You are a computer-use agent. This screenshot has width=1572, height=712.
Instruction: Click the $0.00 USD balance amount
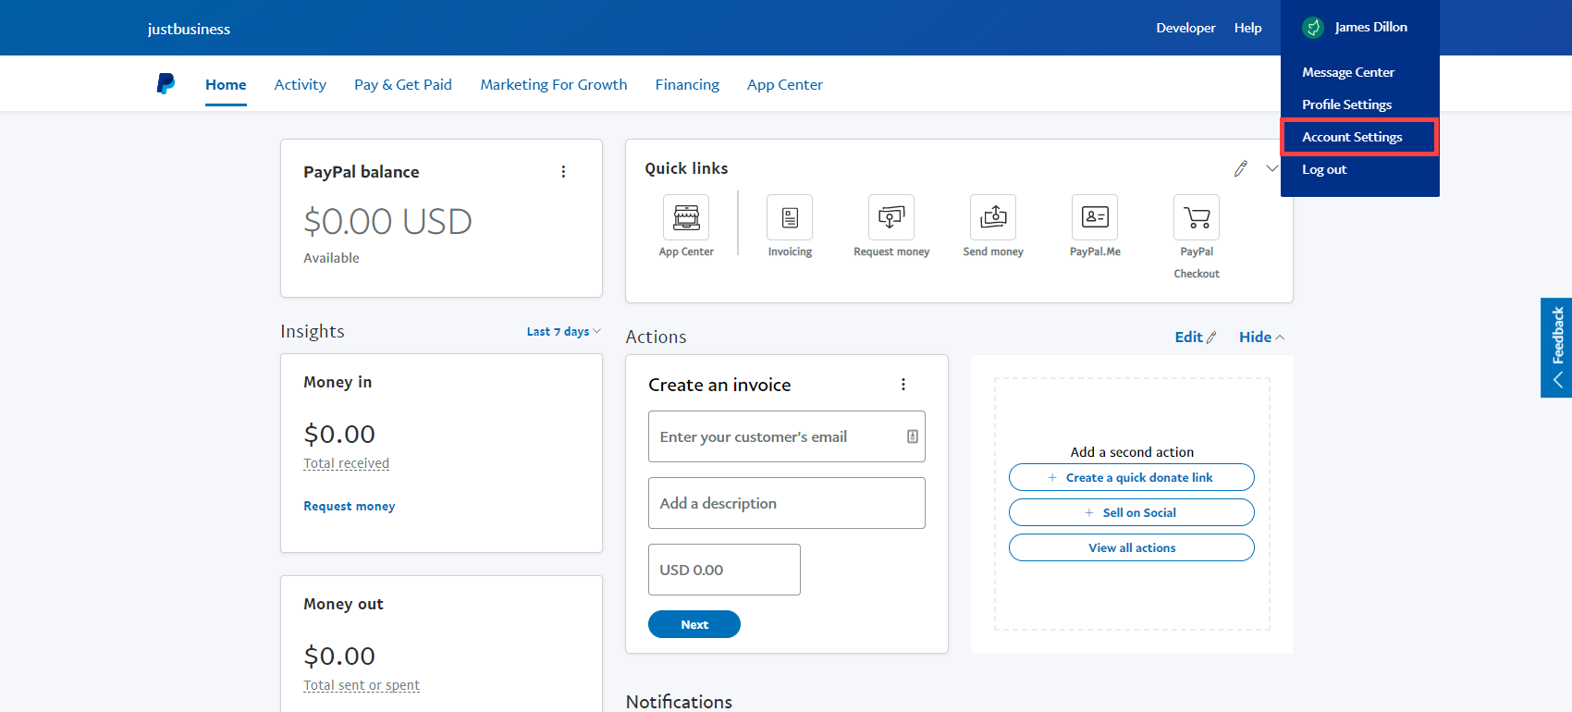coord(387,221)
